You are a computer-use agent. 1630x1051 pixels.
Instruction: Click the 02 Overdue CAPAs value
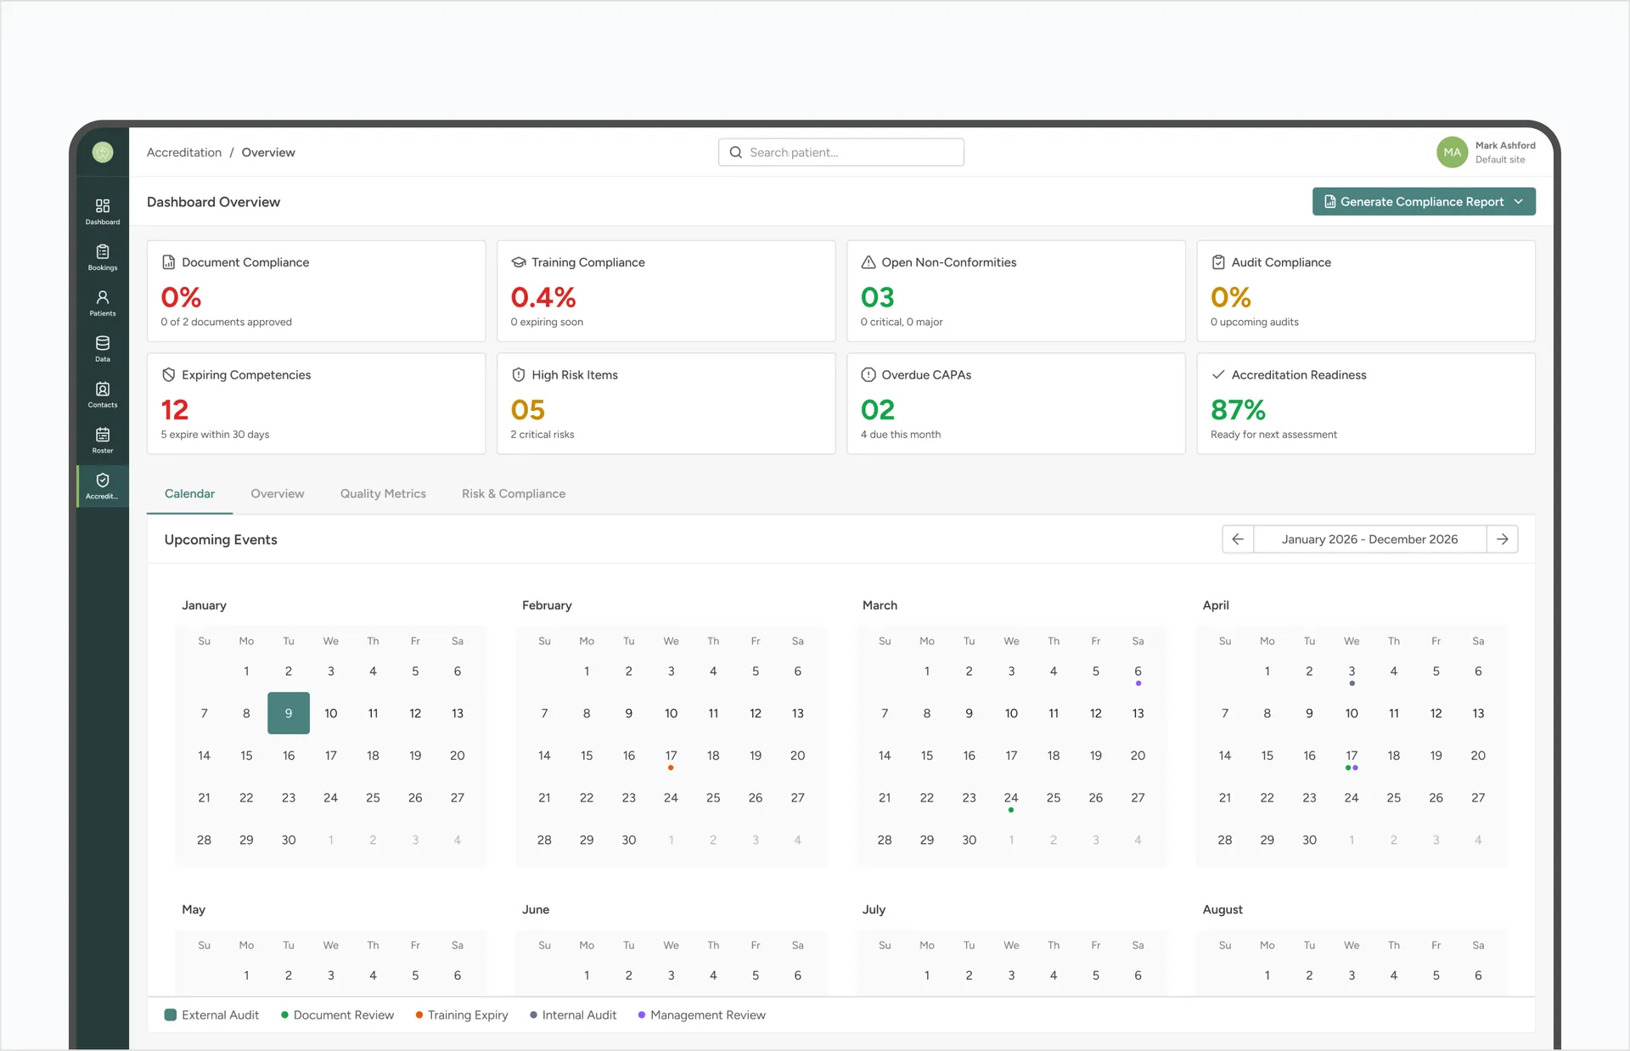877,410
